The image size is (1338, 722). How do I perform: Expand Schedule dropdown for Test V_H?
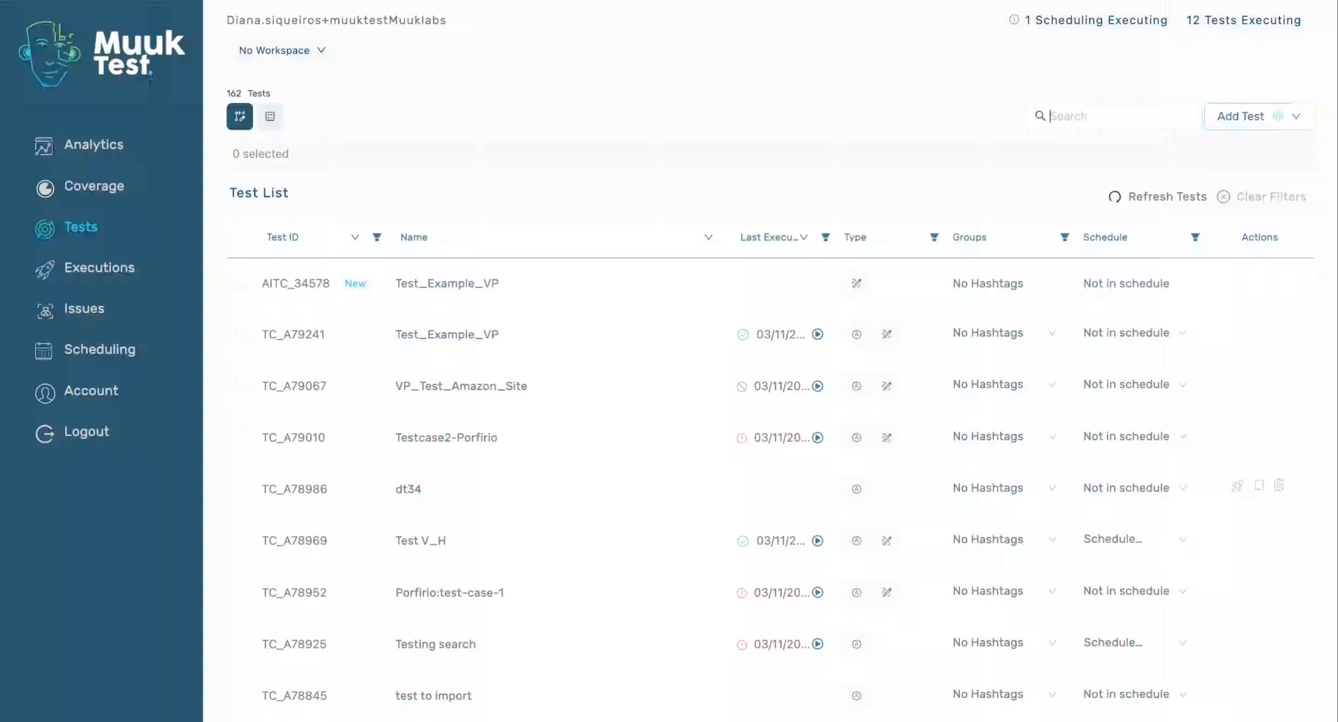1183,540
